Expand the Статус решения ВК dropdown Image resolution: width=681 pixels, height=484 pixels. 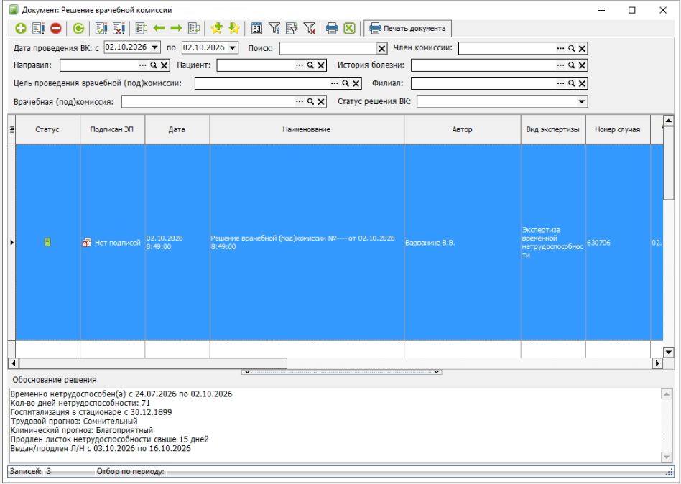click(x=582, y=101)
